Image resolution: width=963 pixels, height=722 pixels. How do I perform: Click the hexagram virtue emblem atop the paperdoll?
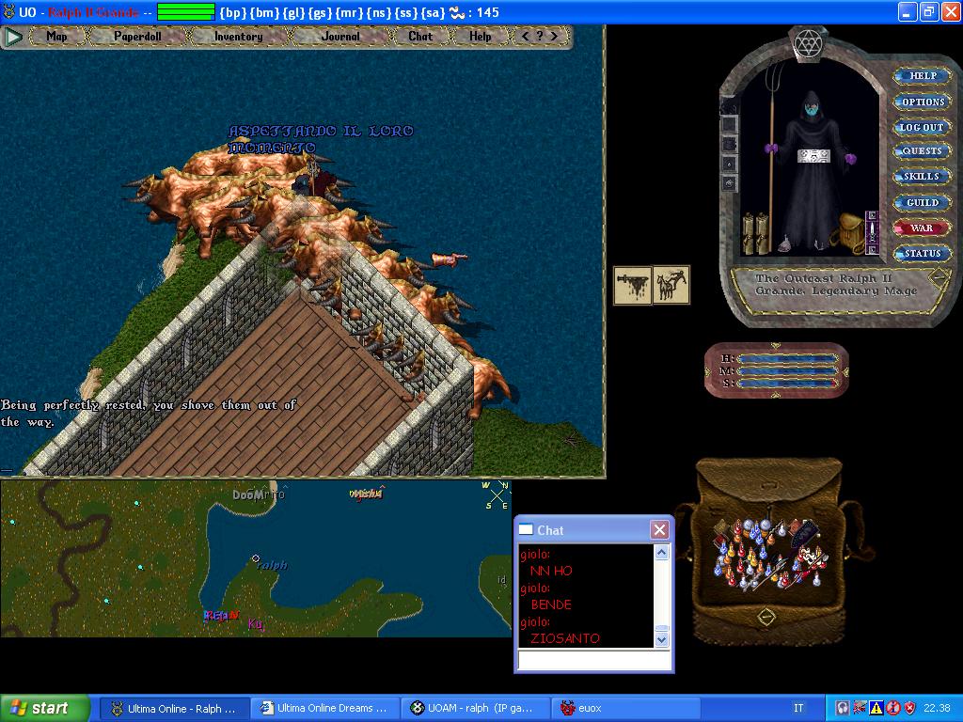pos(808,43)
